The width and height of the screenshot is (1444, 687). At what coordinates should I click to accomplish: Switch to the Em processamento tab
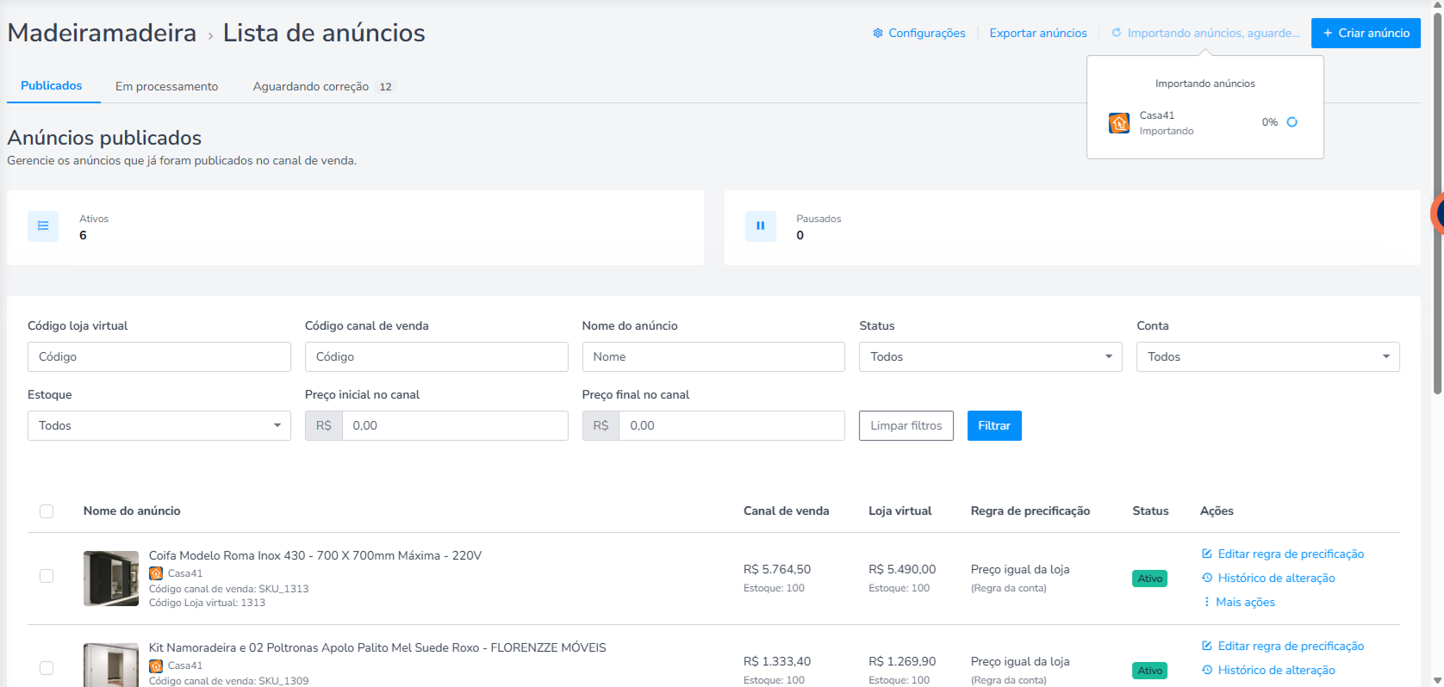(167, 86)
